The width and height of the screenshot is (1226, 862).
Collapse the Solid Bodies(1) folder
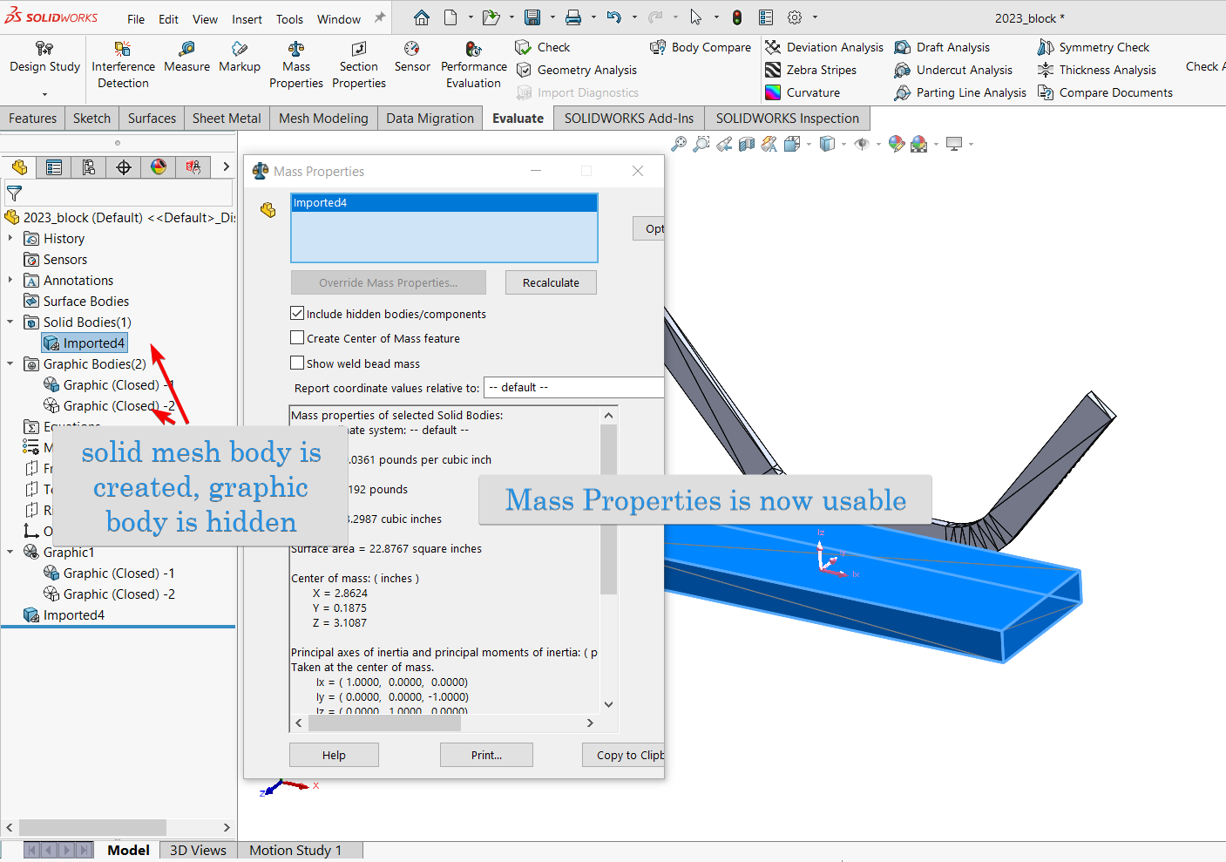(10, 322)
